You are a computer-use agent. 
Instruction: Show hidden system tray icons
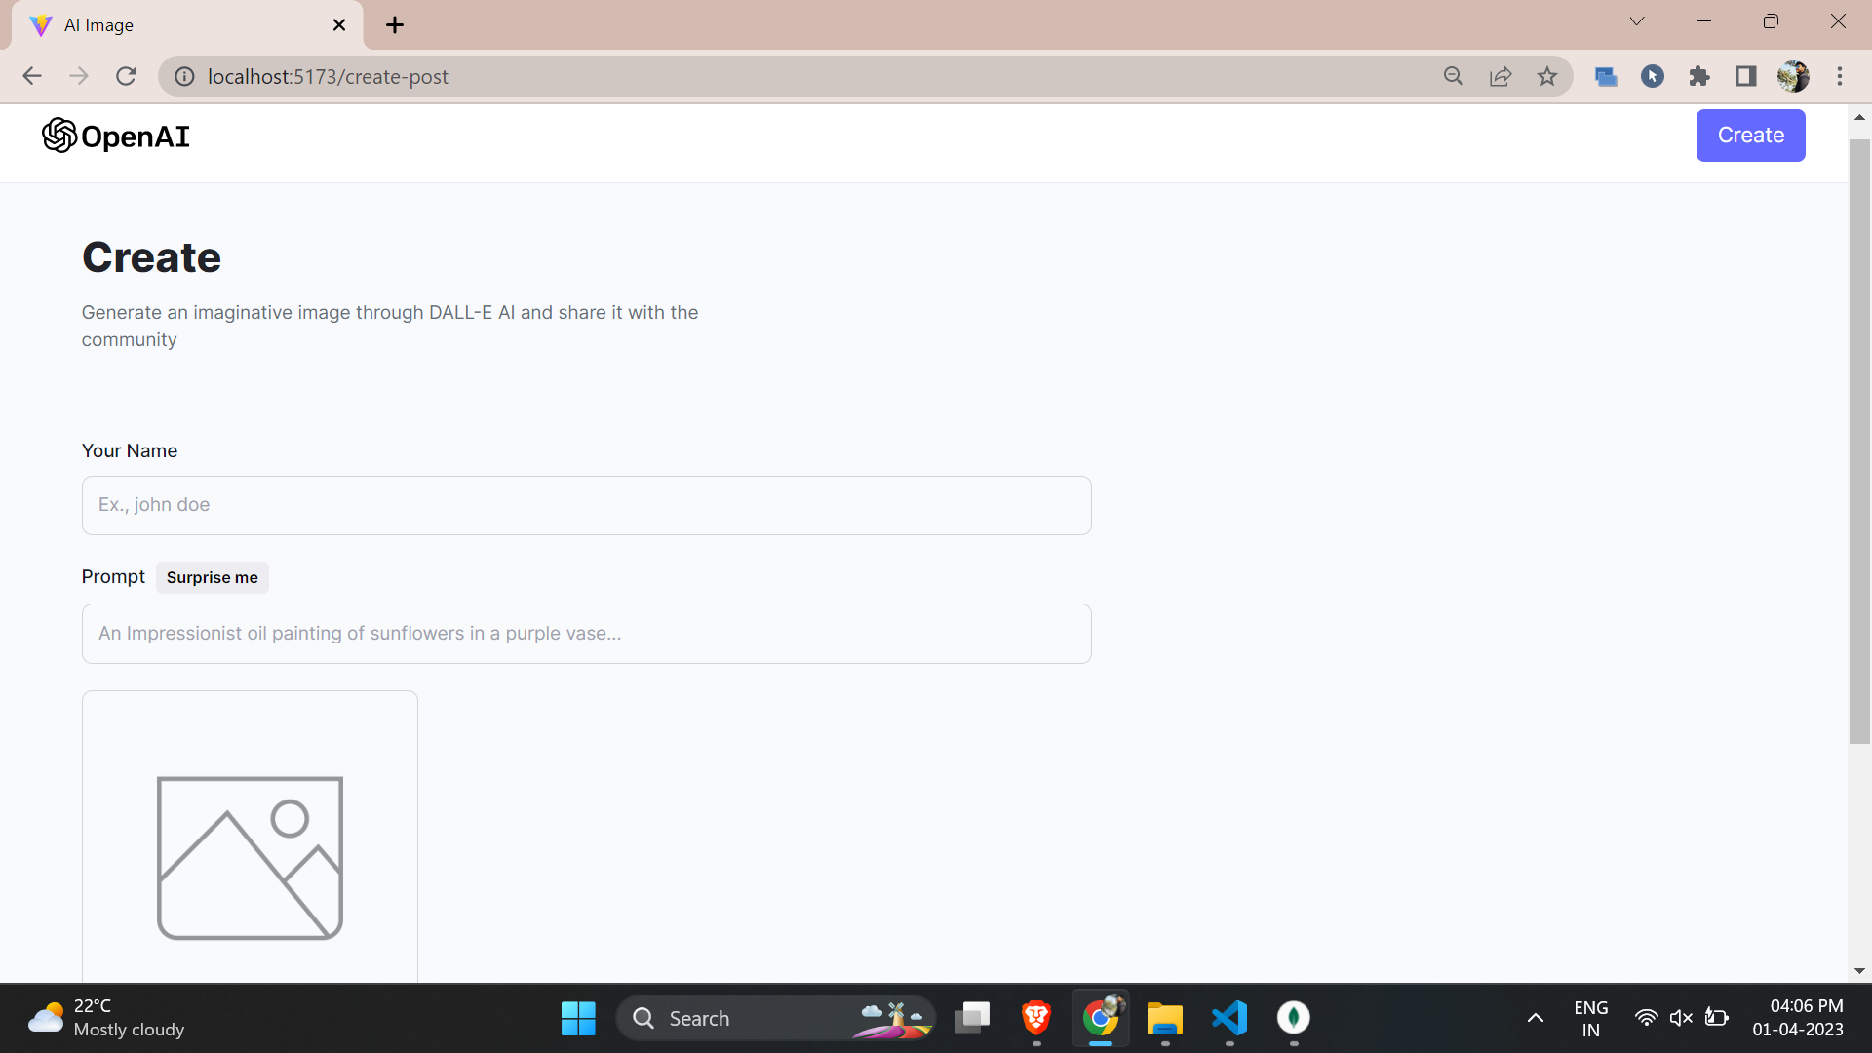point(1535,1018)
